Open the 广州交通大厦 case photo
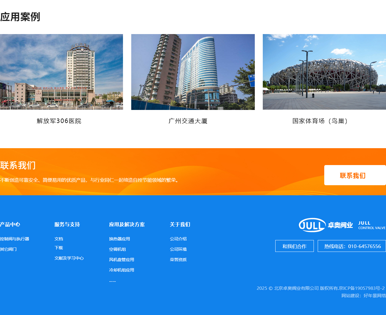 coord(193,72)
